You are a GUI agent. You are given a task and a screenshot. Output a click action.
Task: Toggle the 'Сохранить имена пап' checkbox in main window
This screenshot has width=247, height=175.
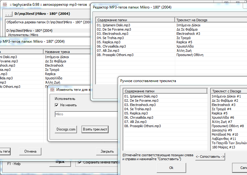pos(80,163)
